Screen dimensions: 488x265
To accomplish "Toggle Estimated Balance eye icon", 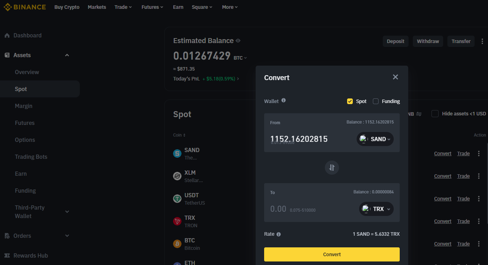I will point(238,41).
